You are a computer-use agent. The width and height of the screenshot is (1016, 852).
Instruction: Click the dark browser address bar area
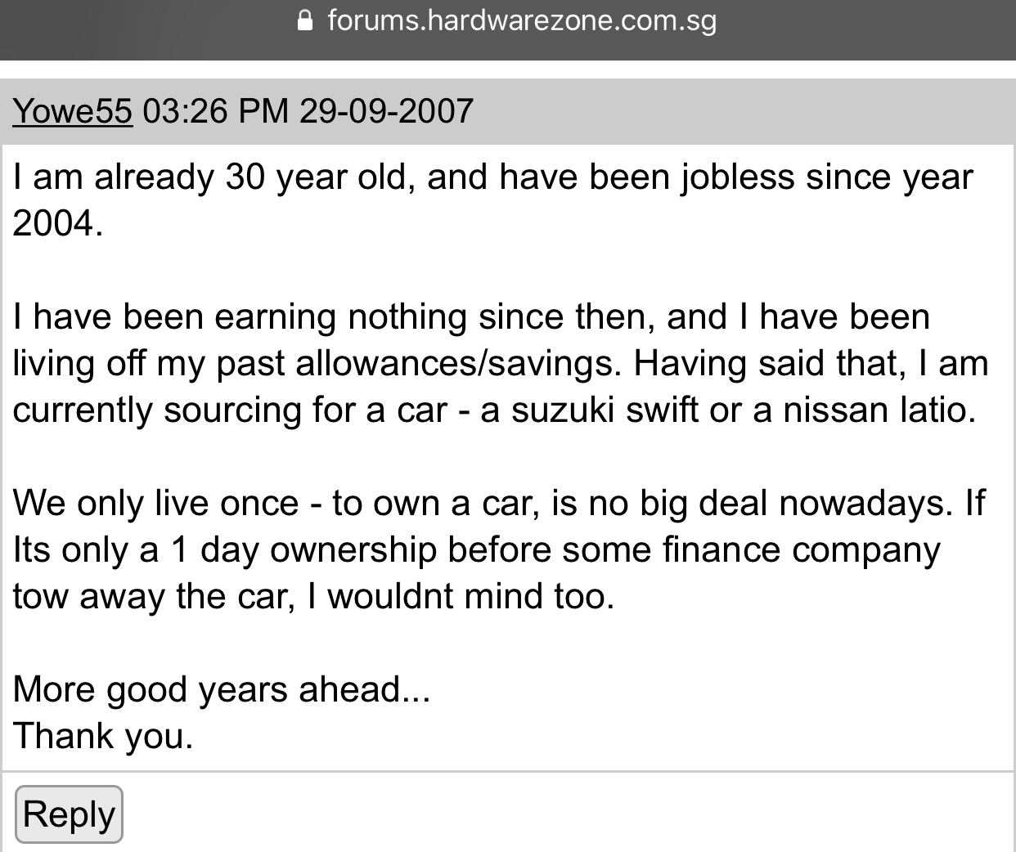pos(508,29)
